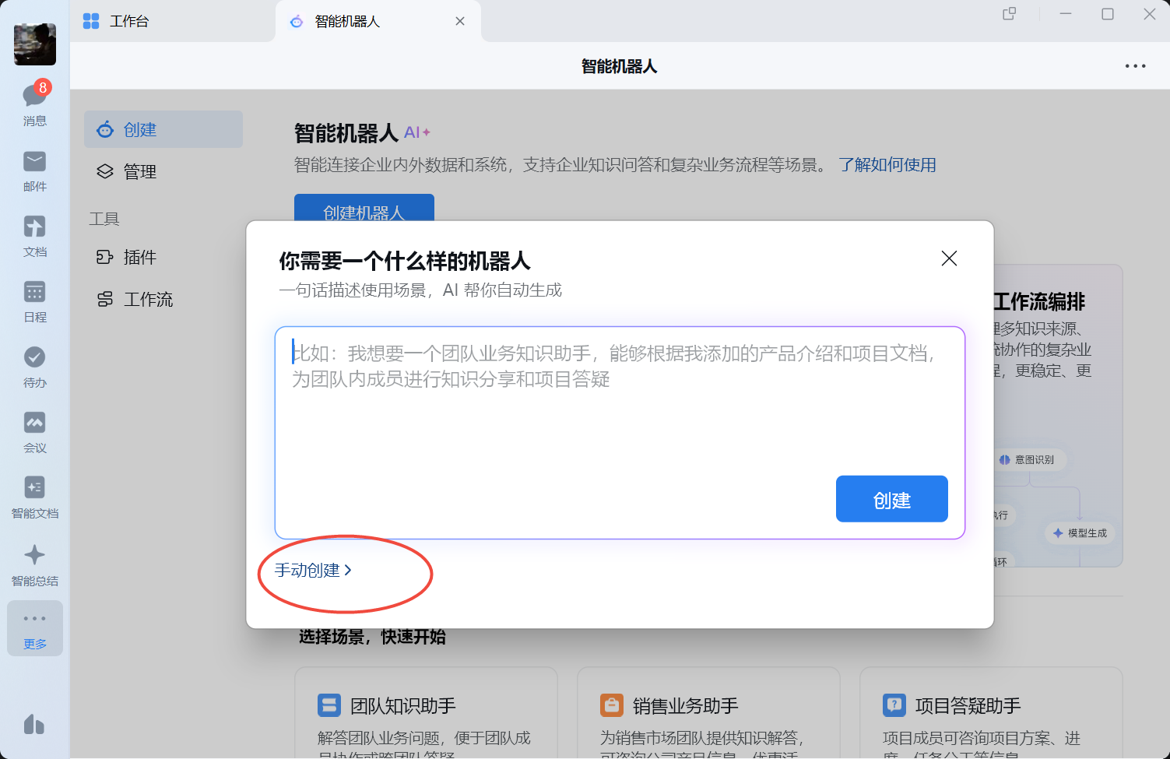The height and width of the screenshot is (759, 1170).
Task: Close the 智能机器人 tab
Action: click(460, 21)
